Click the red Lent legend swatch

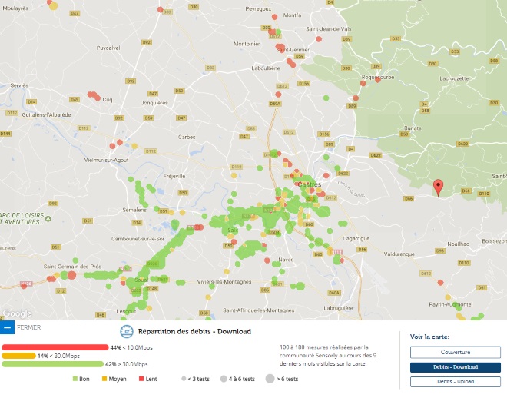(143, 380)
